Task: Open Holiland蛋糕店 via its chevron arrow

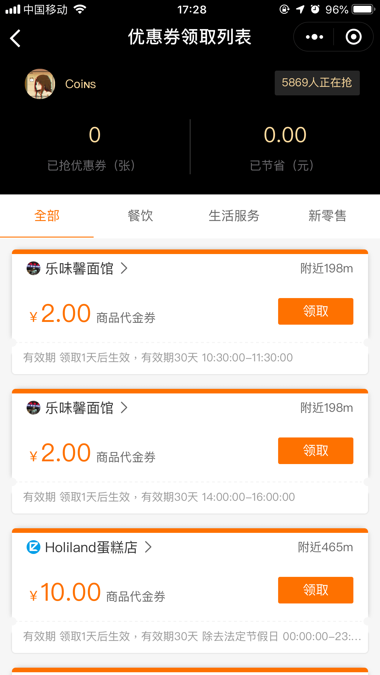Action: coord(148,547)
